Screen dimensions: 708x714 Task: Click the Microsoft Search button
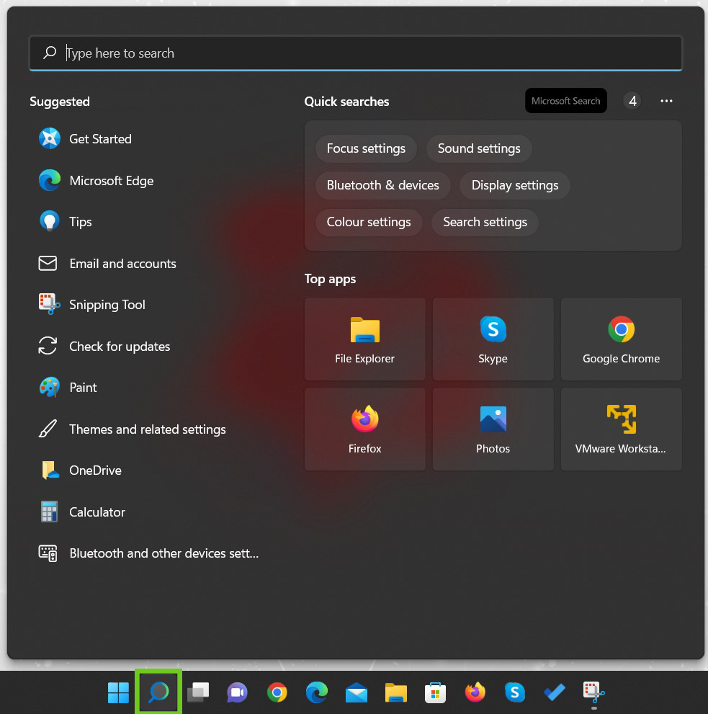click(565, 102)
